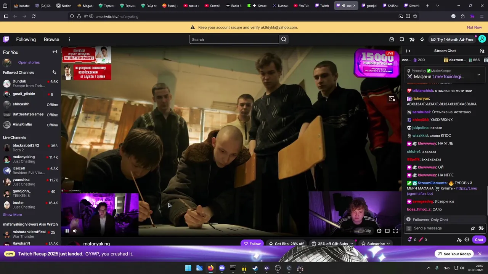Open the 7TV icon in Twitch header

point(412,39)
